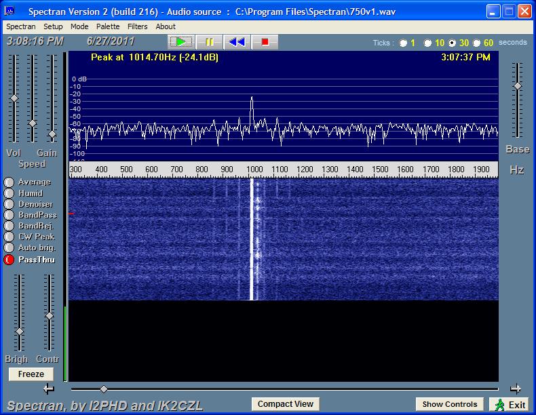The width and height of the screenshot is (536, 415).
Task: Enable the CW Peak filter
Action: tap(9, 237)
